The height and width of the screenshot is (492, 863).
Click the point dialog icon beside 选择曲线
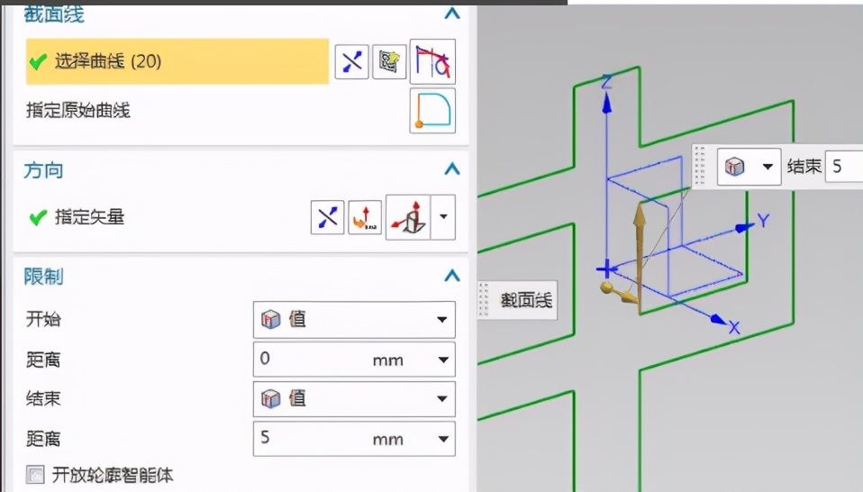click(x=351, y=61)
